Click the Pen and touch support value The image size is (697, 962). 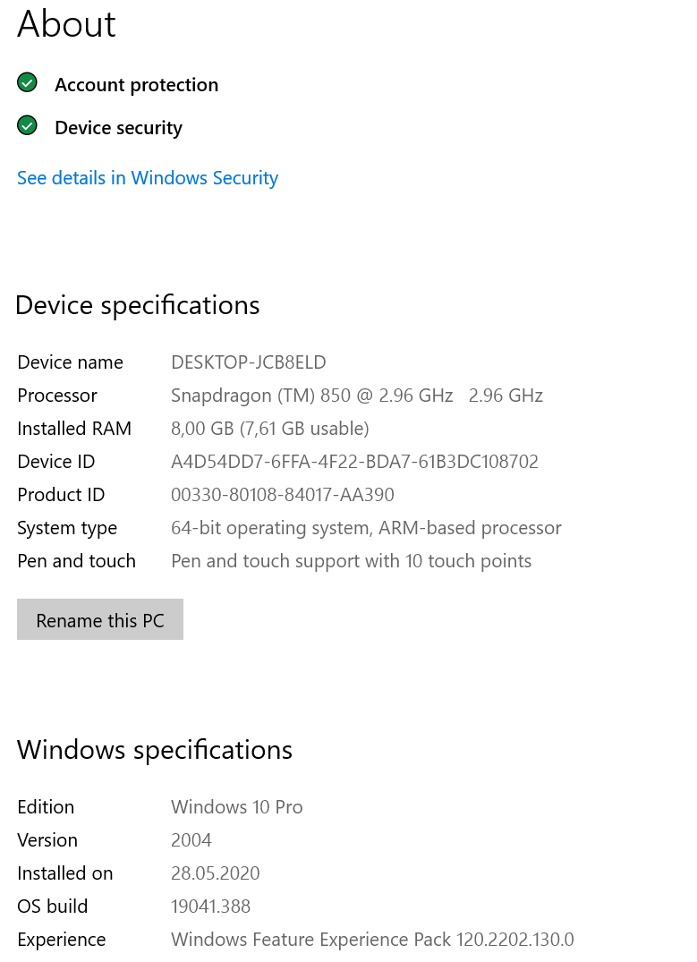click(x=351, y=561)
